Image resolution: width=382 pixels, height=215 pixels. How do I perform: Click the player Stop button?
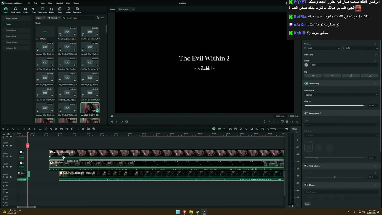(127, 122)
